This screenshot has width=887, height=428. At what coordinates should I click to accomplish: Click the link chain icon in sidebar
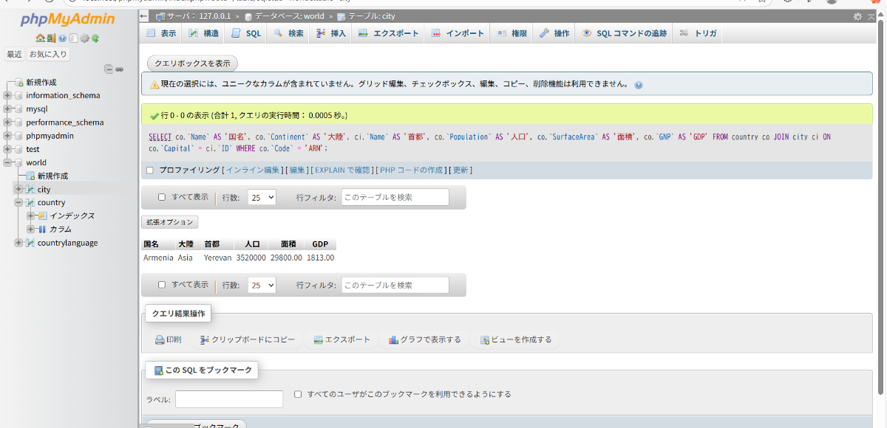tap(119, 69)
